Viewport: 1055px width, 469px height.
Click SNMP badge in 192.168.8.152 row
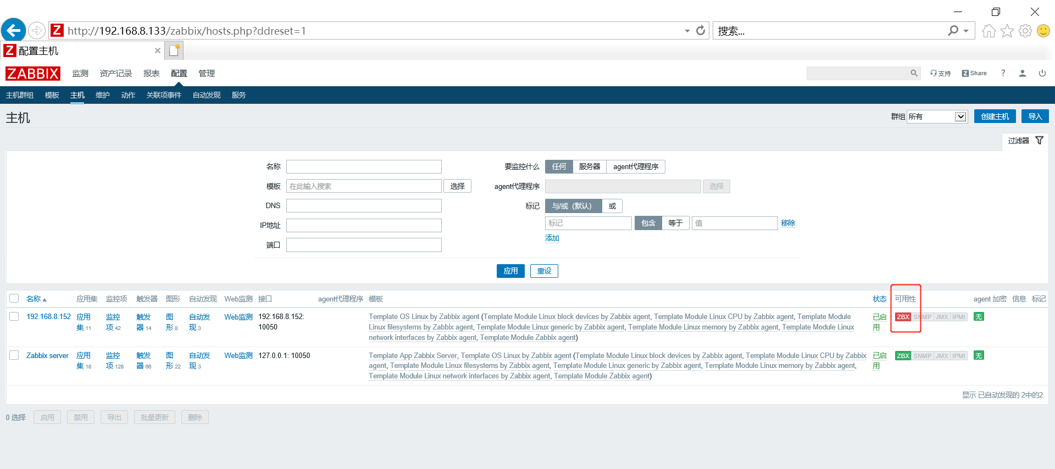[922, 317]
